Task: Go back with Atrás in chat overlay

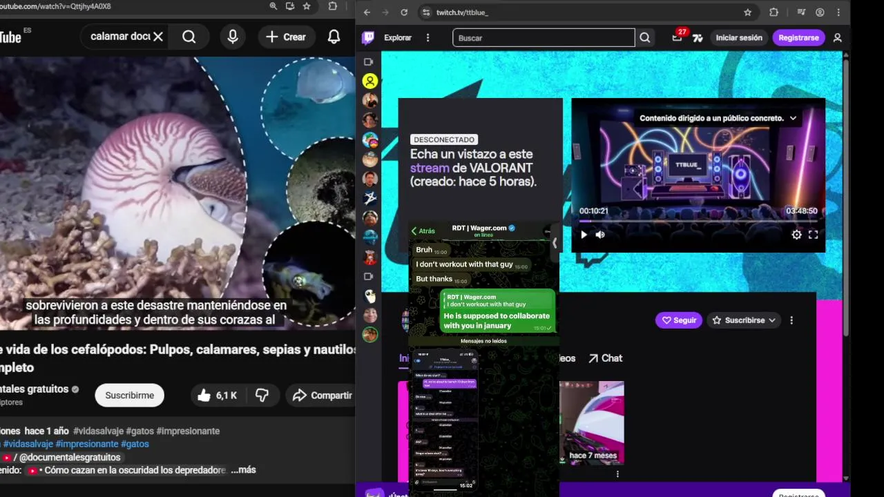Action: pyautogui.click(x=423, y=231)
